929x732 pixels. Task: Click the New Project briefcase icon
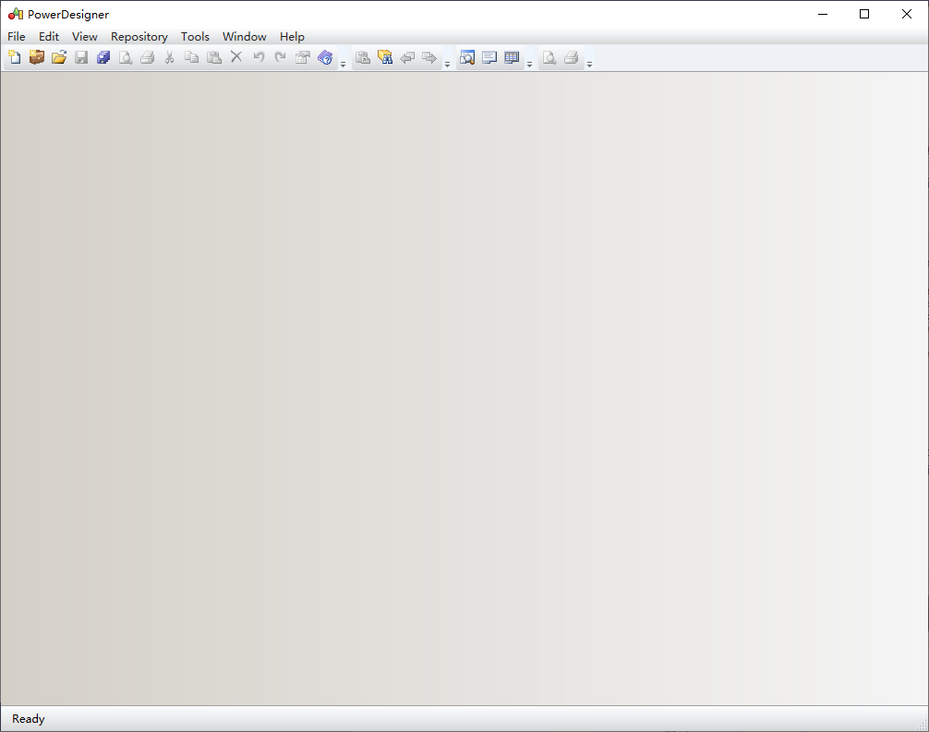click(x=37, y=57)
